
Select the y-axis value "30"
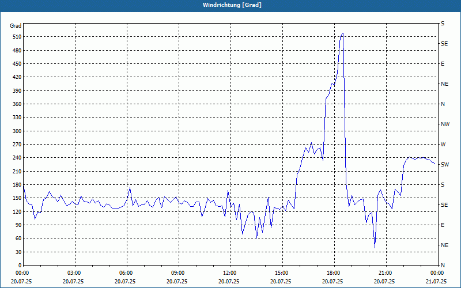[x=18, y=252]
